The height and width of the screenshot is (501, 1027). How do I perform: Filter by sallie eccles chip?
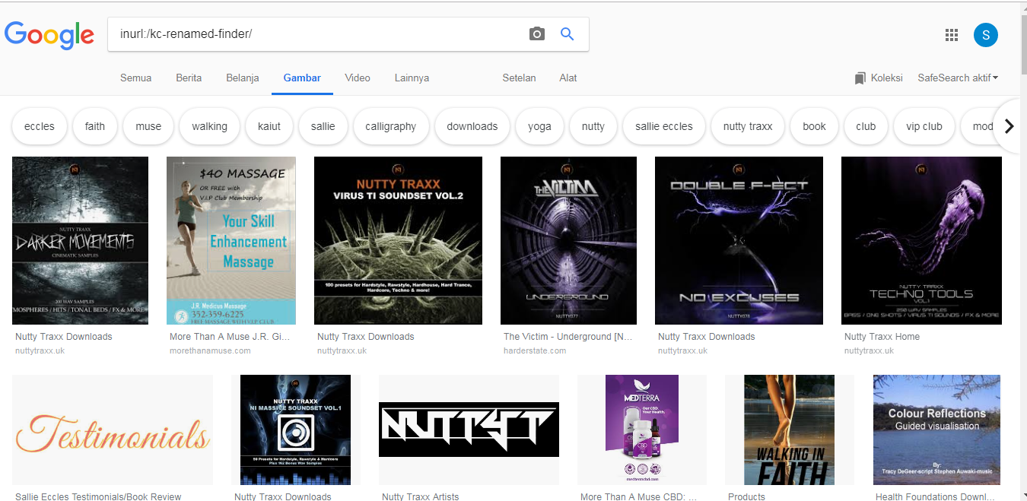pyautogui.click(x=664, y=126)
